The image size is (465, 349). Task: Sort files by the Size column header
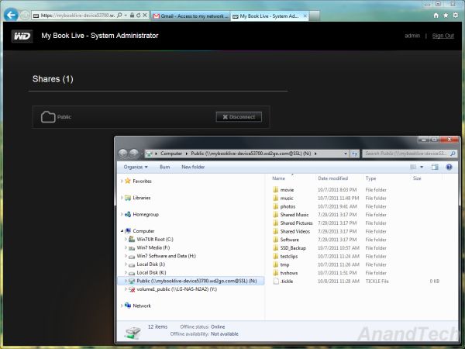click(x=417, y=178)
